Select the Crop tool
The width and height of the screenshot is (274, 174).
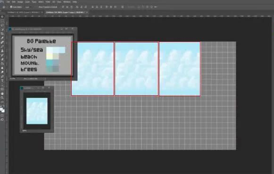[2, 34]
